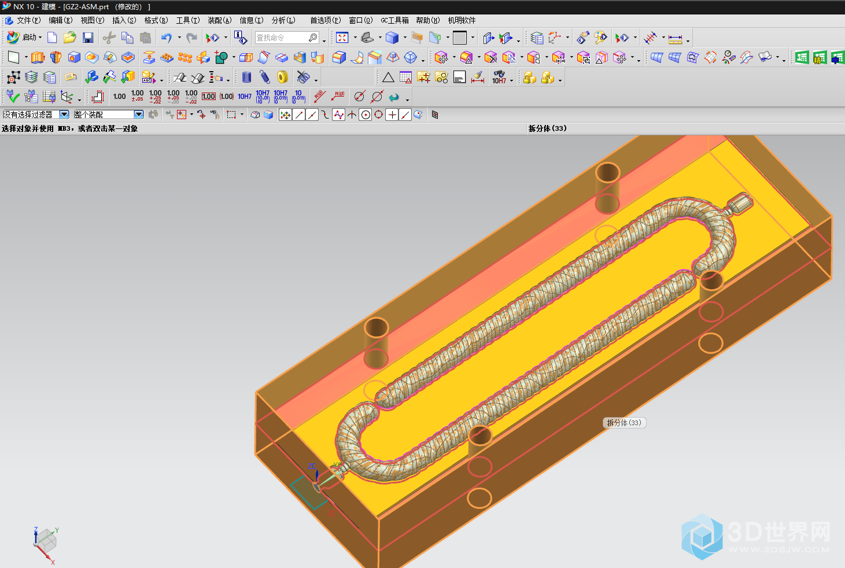Open the 机明软件 menu
845x568 pixels.
[462, 20]
